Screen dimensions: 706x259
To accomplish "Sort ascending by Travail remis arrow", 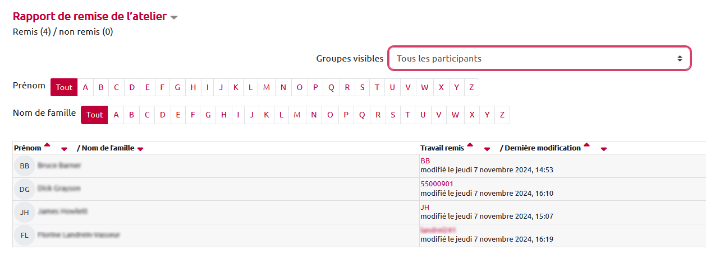I will pos(470,145).
